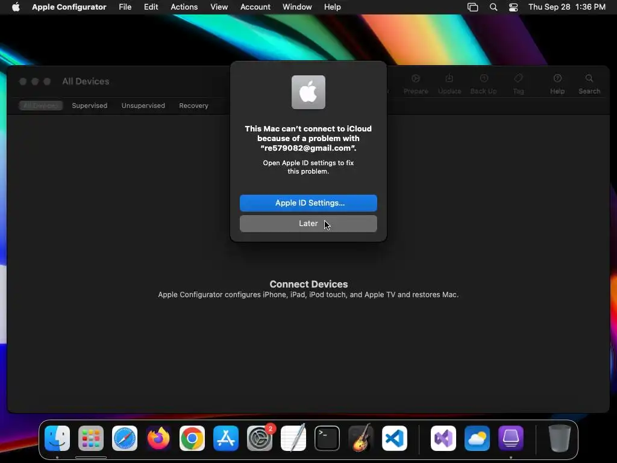Viewport: 617px width, 463px height.
Task: Open the Actions menu
Action: coord(184,7)
